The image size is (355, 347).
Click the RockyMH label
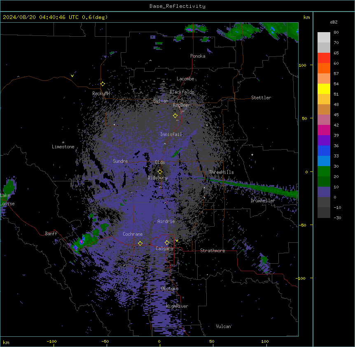tap(101, 94)
